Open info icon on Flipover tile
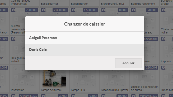The height and width of the screenshot is (97, 173). [x=163, y=39]
